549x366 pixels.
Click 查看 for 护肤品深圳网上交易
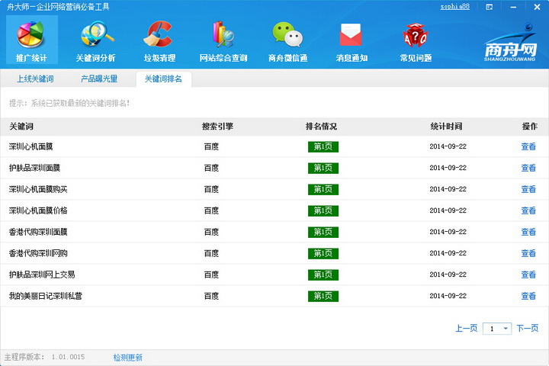coord(528,274)
